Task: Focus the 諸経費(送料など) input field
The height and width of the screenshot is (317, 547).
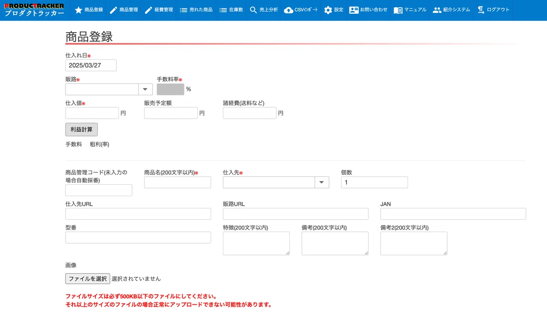Action: pos(250,113)
